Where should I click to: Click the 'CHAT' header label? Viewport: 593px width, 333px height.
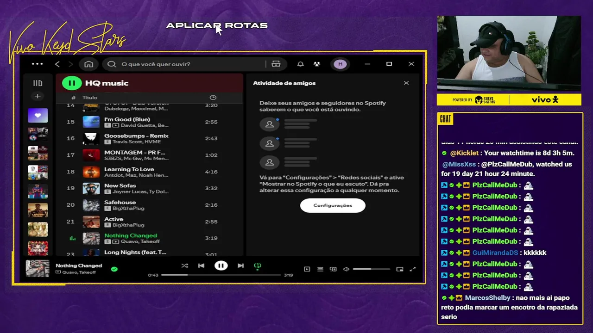(445, 119)
